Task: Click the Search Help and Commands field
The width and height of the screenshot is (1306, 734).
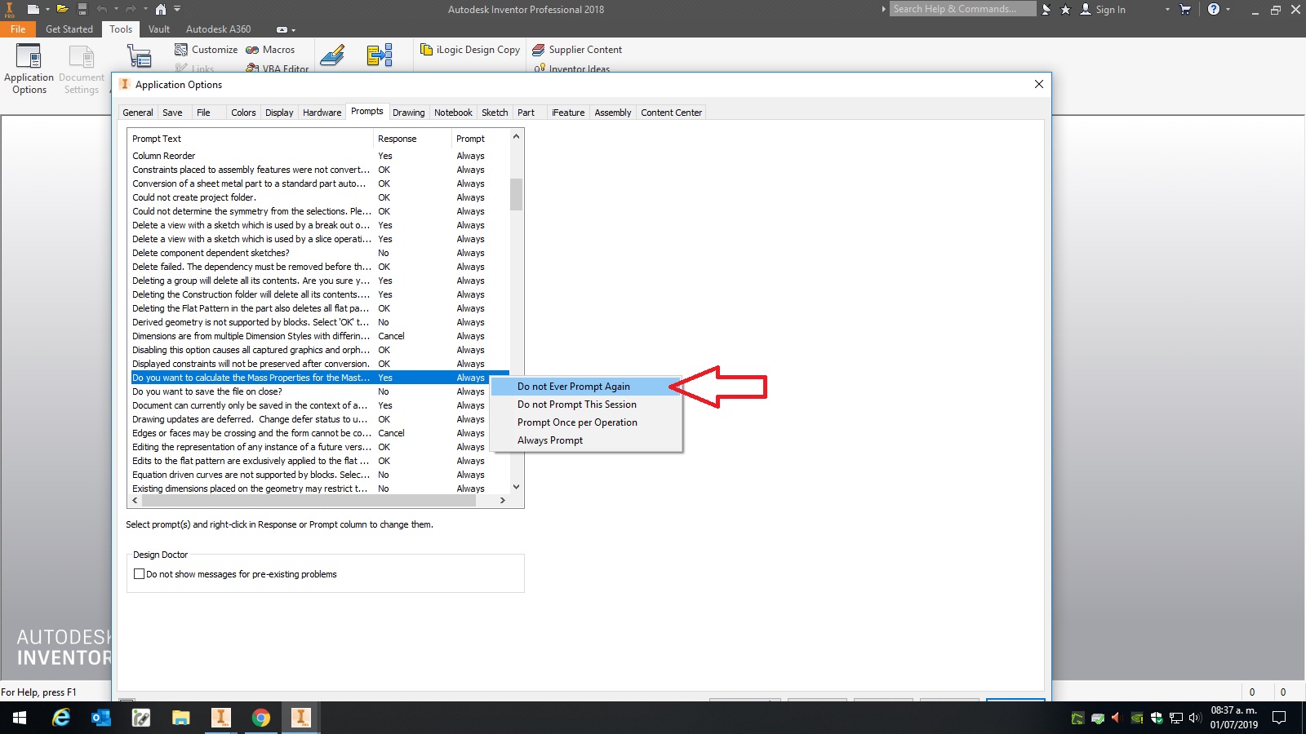Action: (x=963, y=9)
